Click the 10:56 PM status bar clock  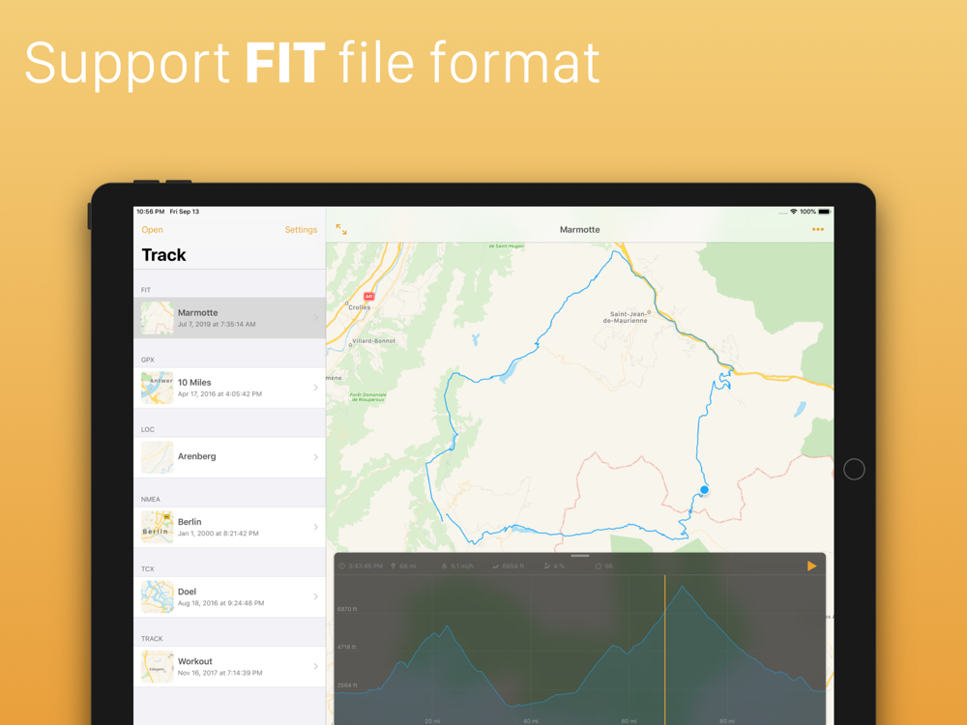pyautogui.click(x=151, y=212)
